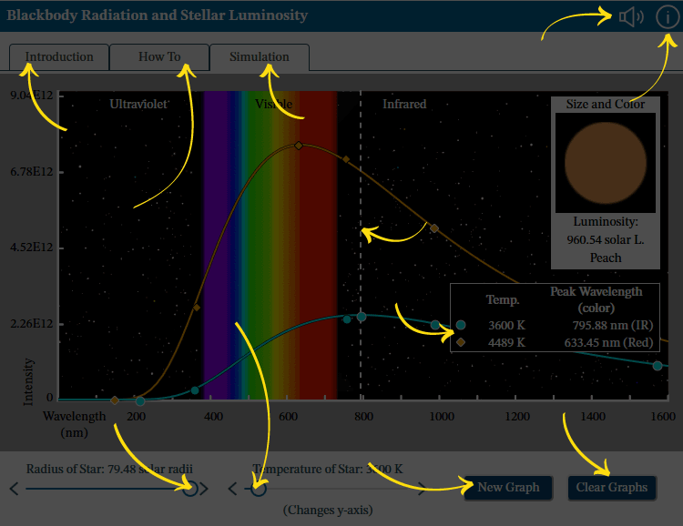Select the Simulation tab
Screen dimensions: 683x526
(x=260, y=56)
